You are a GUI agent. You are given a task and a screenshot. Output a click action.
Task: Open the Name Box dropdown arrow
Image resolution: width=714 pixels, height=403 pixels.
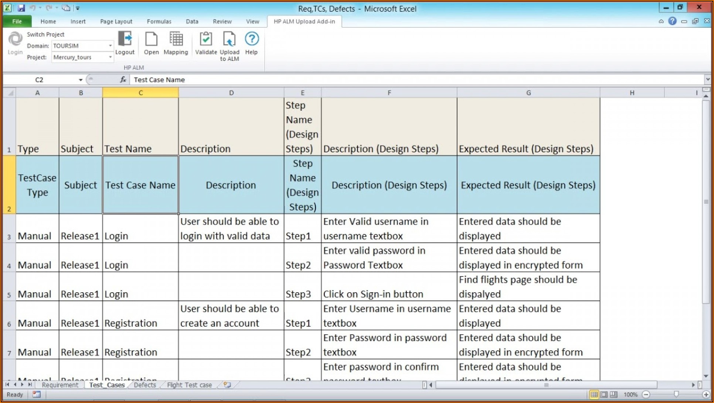(80, 80)
